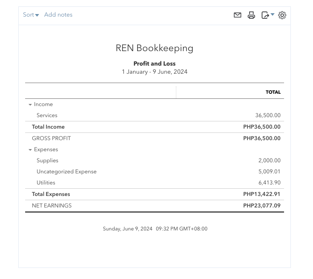Screen dimensions: 313x279
Task: Open the Sort dropdown
Action: pyautogui.click(x=31, y=15)
